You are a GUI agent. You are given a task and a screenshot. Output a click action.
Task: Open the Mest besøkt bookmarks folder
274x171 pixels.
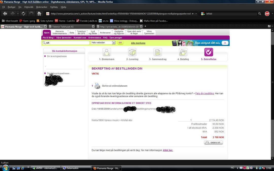coord(10,21)
